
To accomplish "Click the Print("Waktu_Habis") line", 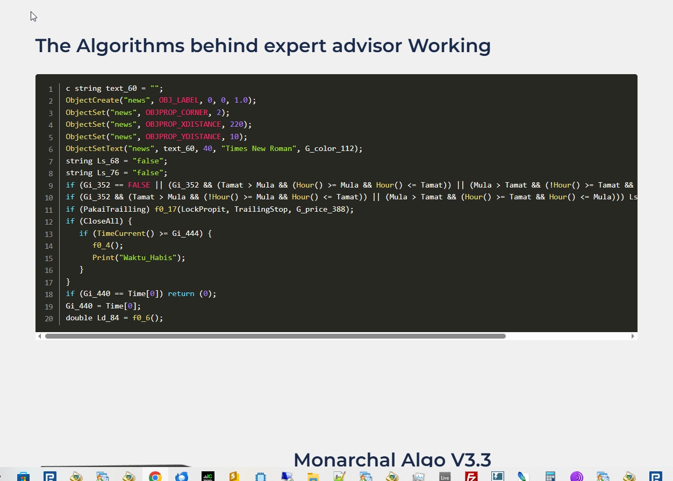I will 139,257.
